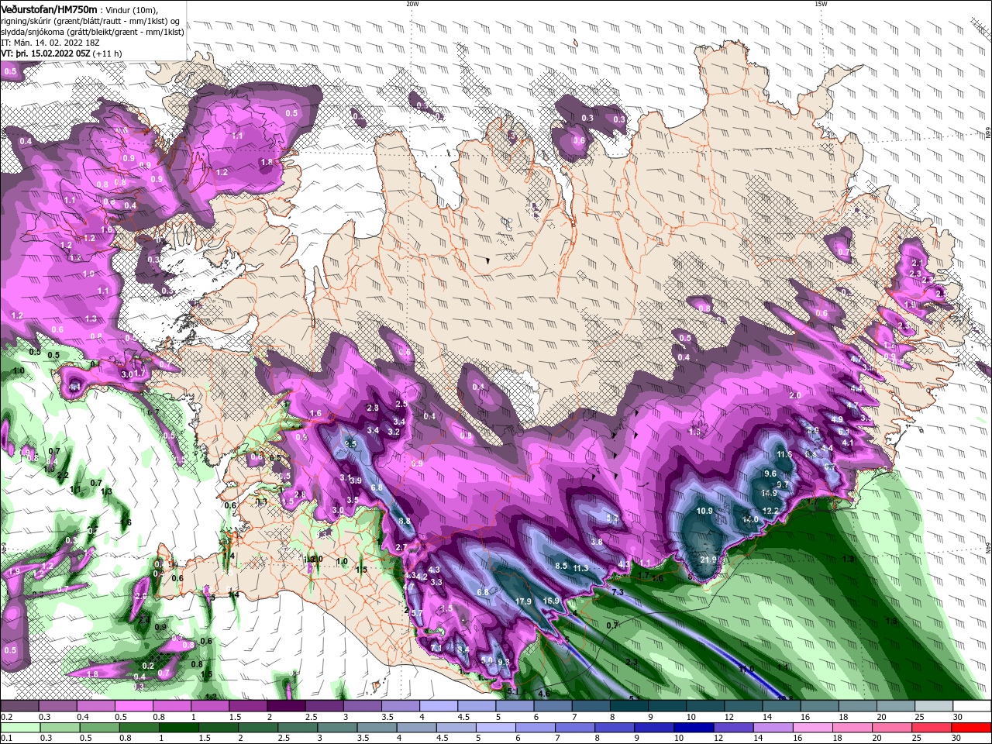Click the 15W longitude label at the top
Screen dimensions: 992x744
point(821,4)
